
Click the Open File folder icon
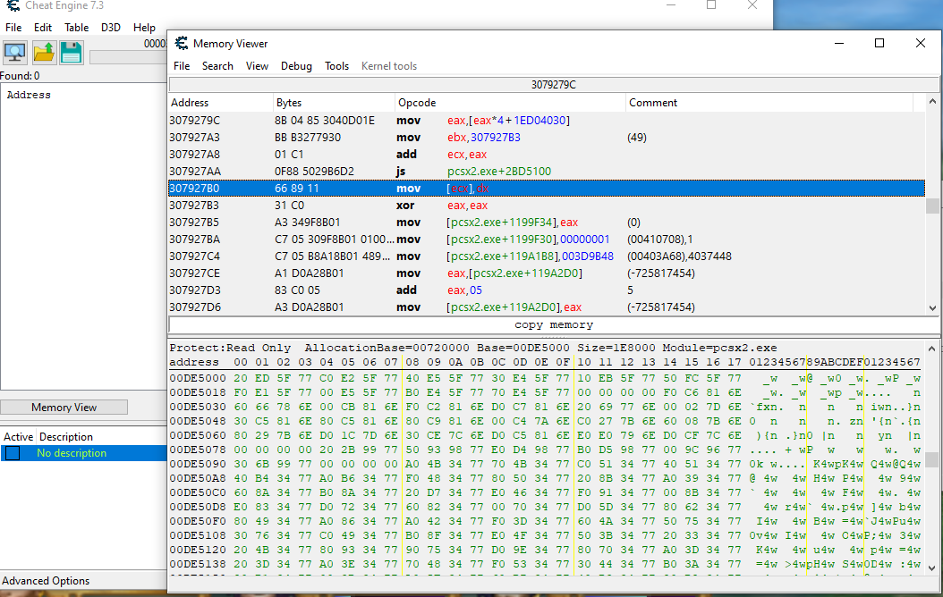(x=44, y=52)
